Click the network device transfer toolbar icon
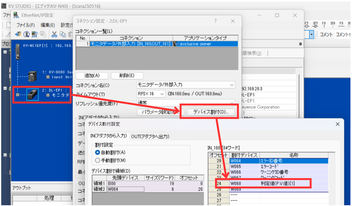 pyautogui.click(x=34, y=34)
